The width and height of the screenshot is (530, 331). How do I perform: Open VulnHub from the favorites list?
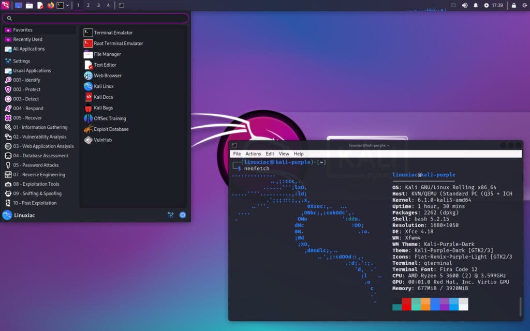click(102, 140)
